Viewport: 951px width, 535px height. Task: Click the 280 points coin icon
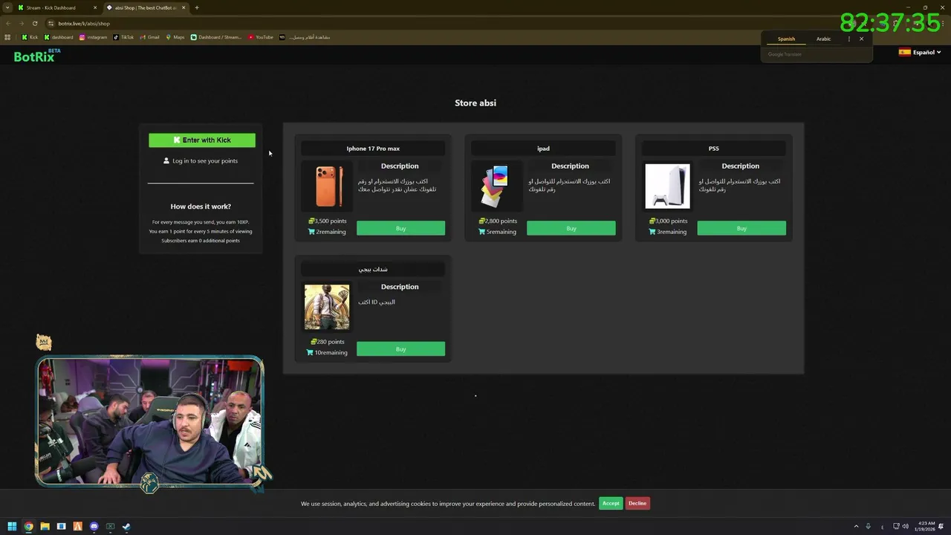(x=314, y=342)
